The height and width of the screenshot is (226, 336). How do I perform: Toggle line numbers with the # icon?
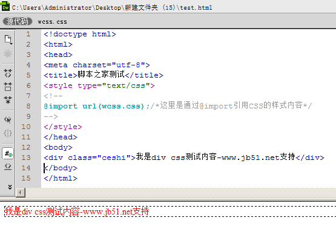point(8,153)
